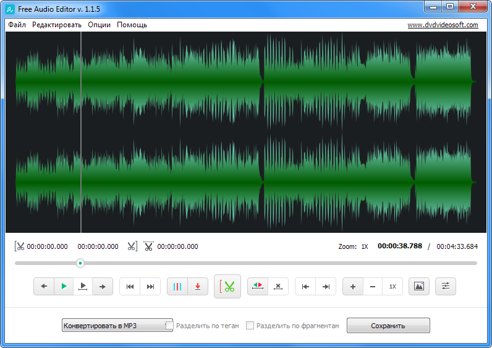Click the playback position slider knob
492x348 pixels.
click(x=80, y=263)
